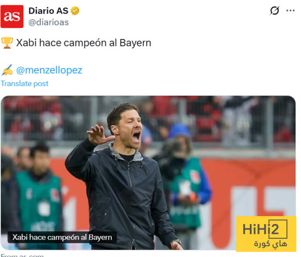Open the @diarioas handle
Image resolution: width=301 pixels, height=257 pixels.
(48, 22)
